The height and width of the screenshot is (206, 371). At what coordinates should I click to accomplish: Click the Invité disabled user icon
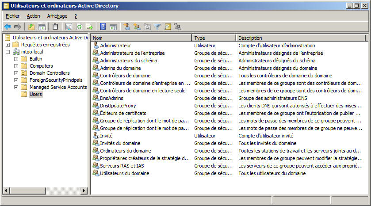[x=96, y=136]
